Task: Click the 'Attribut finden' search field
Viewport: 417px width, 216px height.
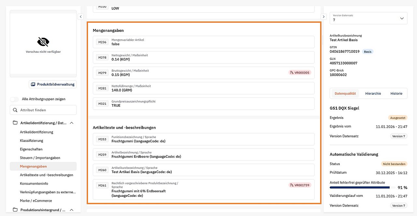Action: 47,110
